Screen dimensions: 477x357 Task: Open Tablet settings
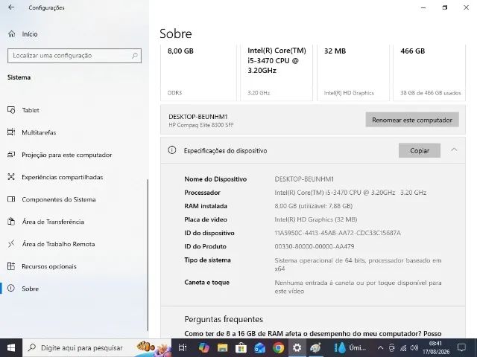(x=31, y=110)
